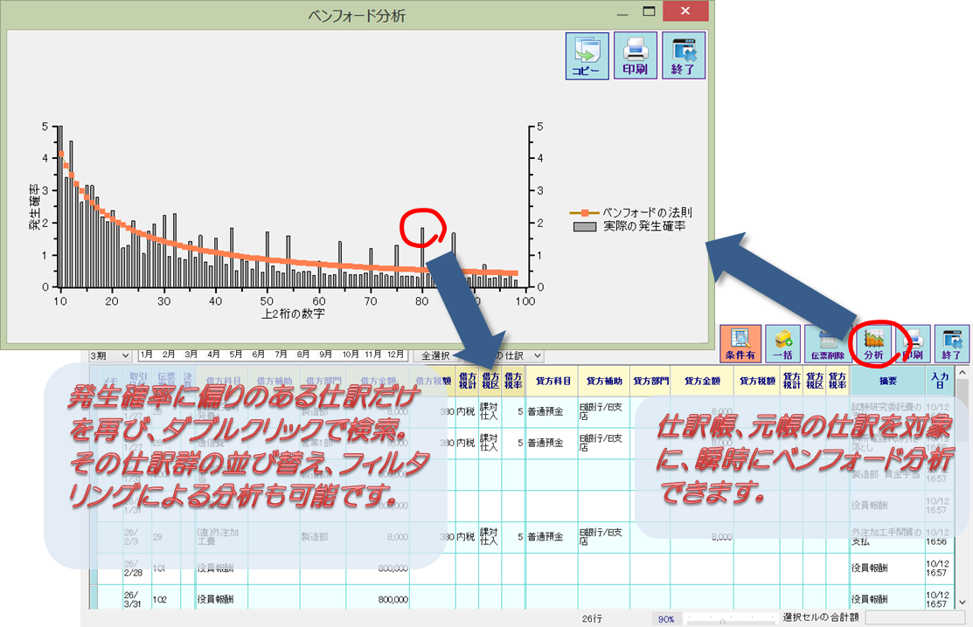Click 終了 icon in journal window toolbar

(x=951, y=344)
